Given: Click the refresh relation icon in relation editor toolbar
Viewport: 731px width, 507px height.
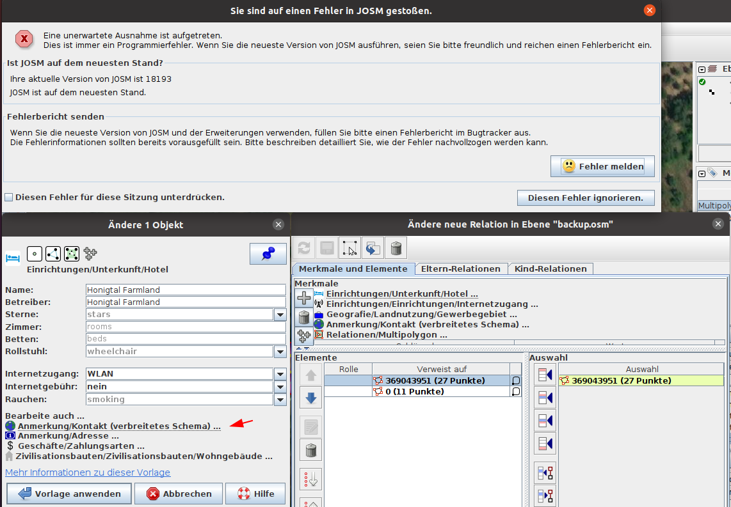Looking at the screenshot, I should coord(304,248).
